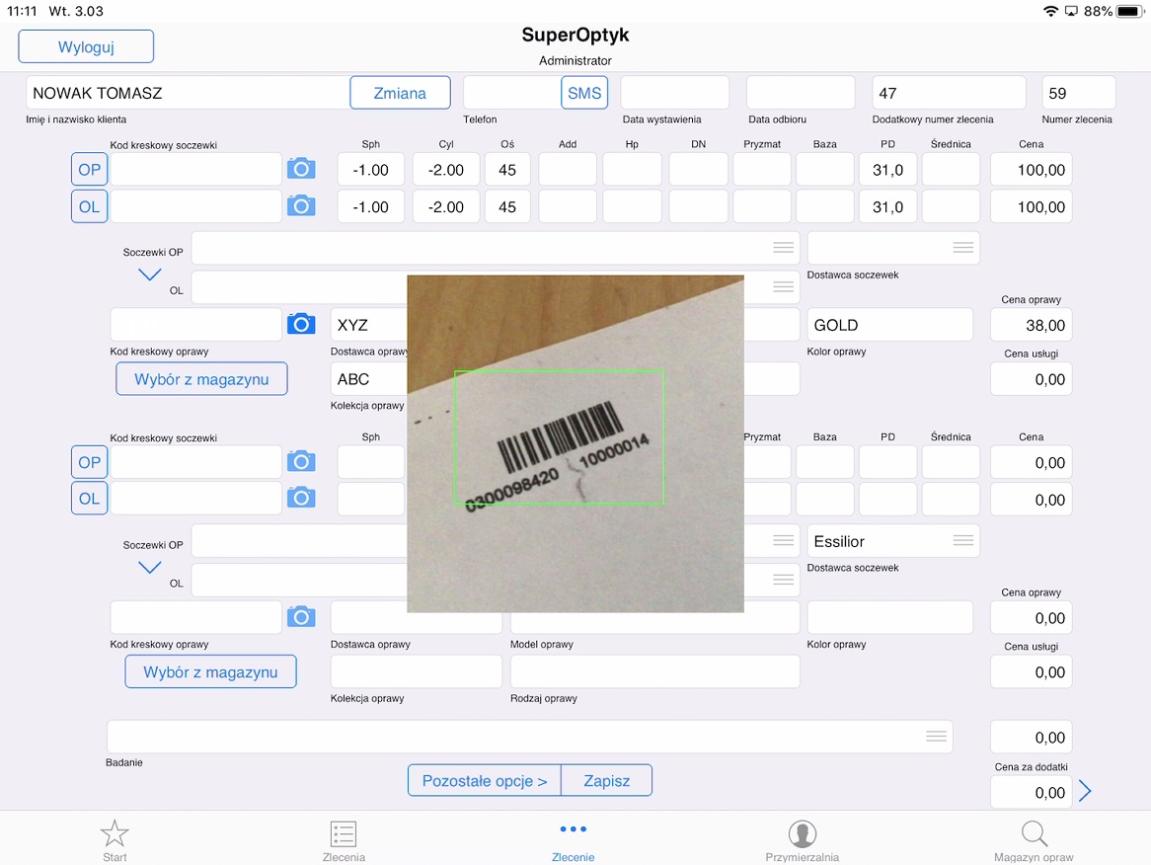Screen dimensions: 1151x865
Task: Tap camera icon for first OL lens barcode
Action: click(301, 205)
